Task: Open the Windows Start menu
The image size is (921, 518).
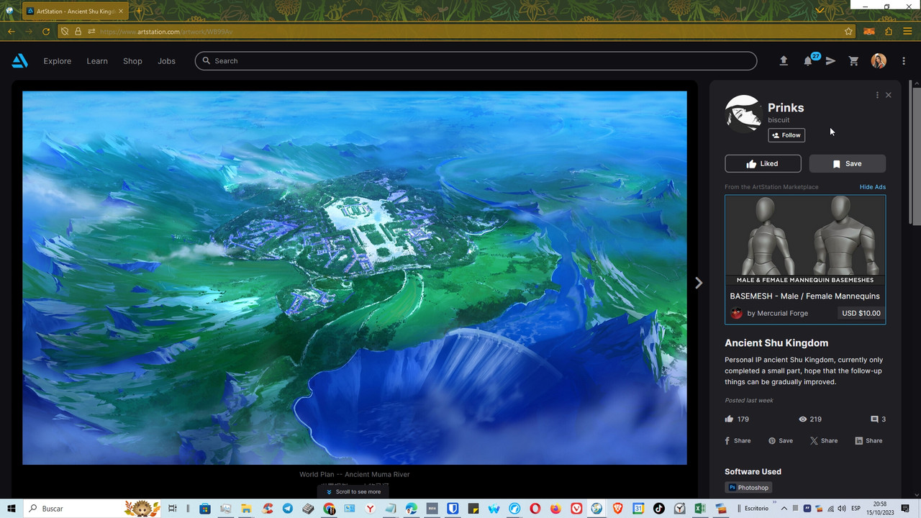Action: point(12,509)
